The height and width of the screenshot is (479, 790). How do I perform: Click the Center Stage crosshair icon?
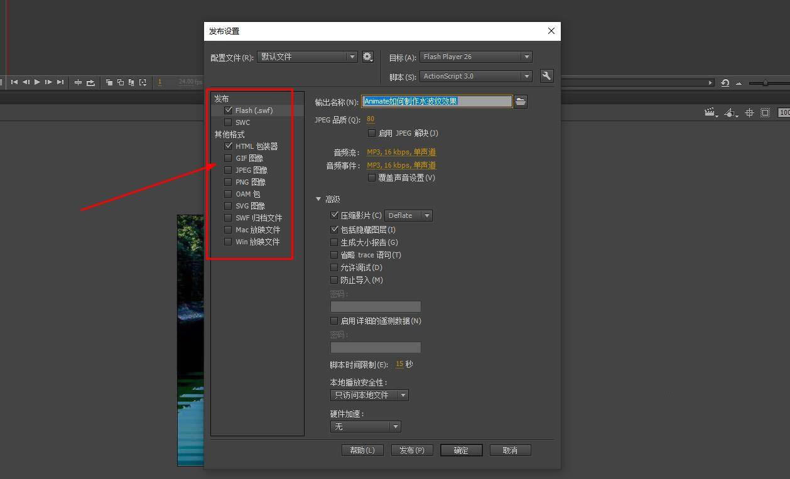coord(749,113)
